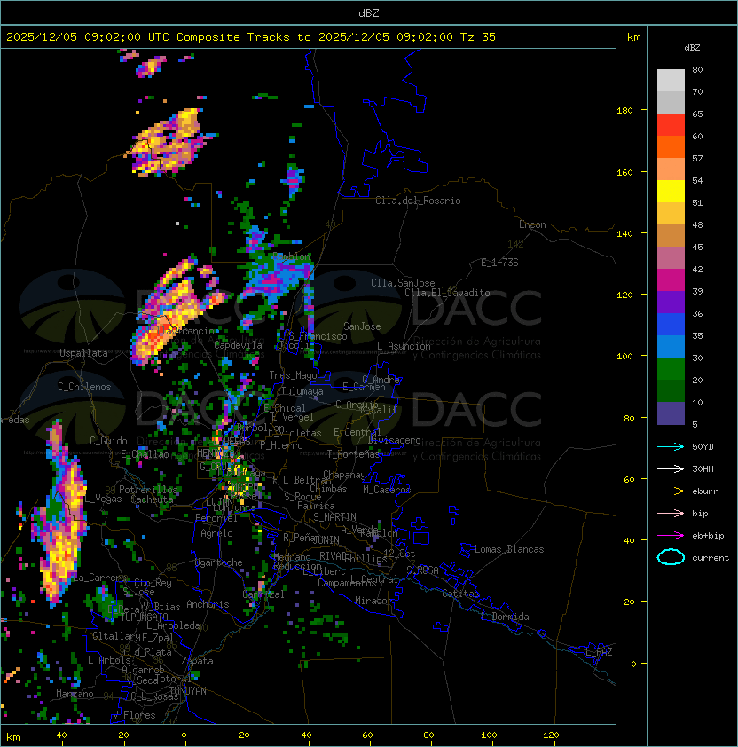Click the 'C_Guido' map label
This screenshot has width=738, height=747.
[x=108, y=441]
